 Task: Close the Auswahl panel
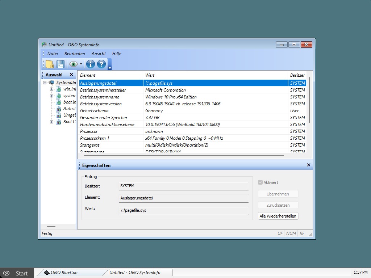point(71,75)
